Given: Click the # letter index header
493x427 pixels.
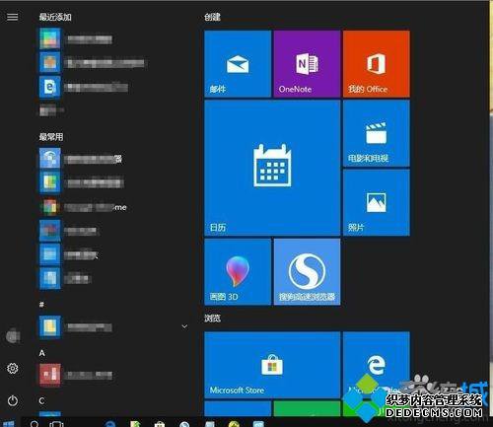Looking at the screenshot, I should pyautogui.click(x=41, y=305).
